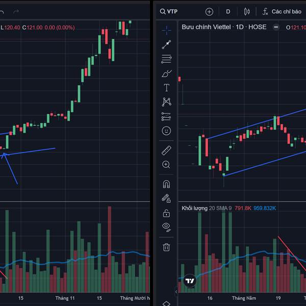The width and height of the screenshot is (306, 306).
Task: Click the Khối lượng volume indicator label
Action: tap(195, 208)
